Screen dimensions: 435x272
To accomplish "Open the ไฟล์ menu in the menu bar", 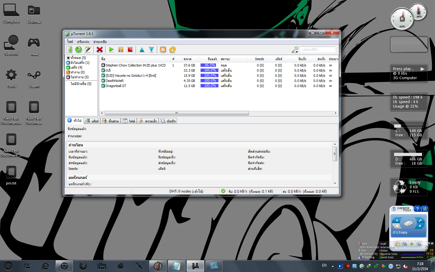I will pyautogui.click(x=70, y=42).
